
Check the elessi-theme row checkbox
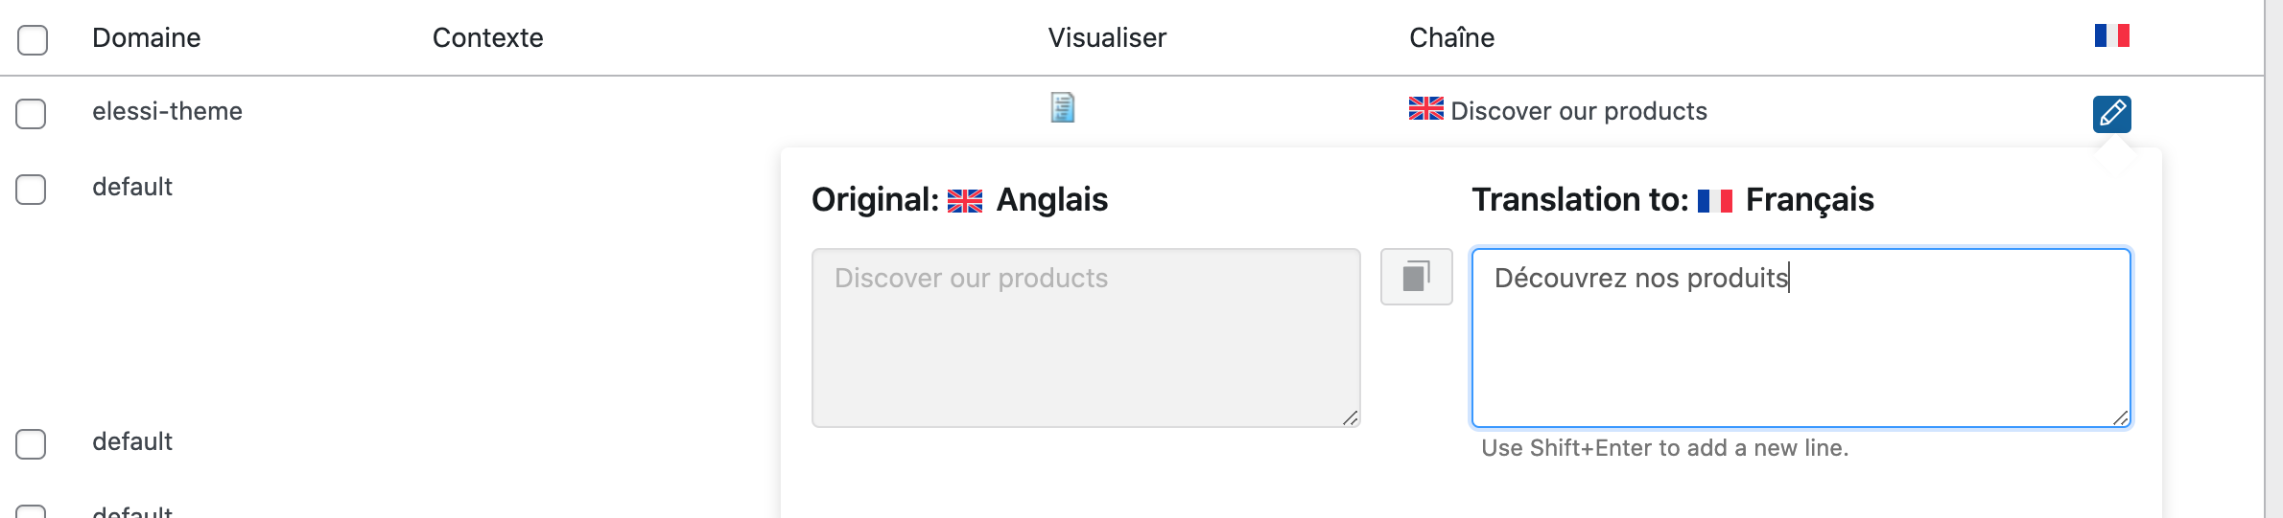tap(31, 113)
